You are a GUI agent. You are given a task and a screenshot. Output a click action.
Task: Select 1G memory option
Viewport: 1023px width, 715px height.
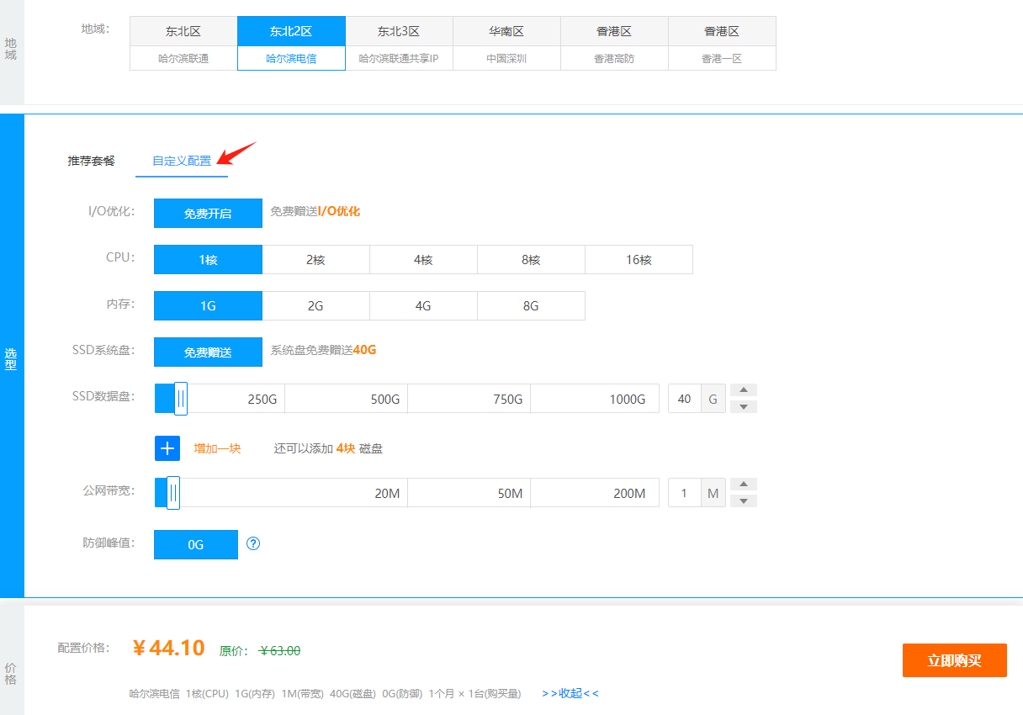pos(208,306)
